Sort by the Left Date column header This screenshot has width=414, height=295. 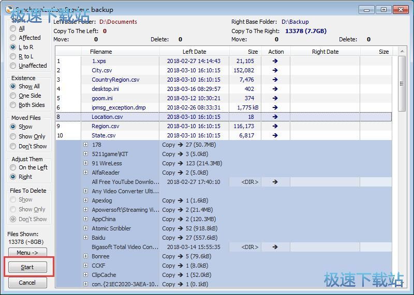click(194, 52)
